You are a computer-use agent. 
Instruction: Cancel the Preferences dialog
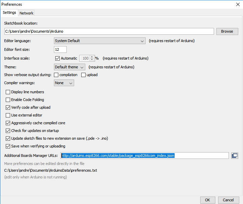pyautogui.click(x=228, y=200)
